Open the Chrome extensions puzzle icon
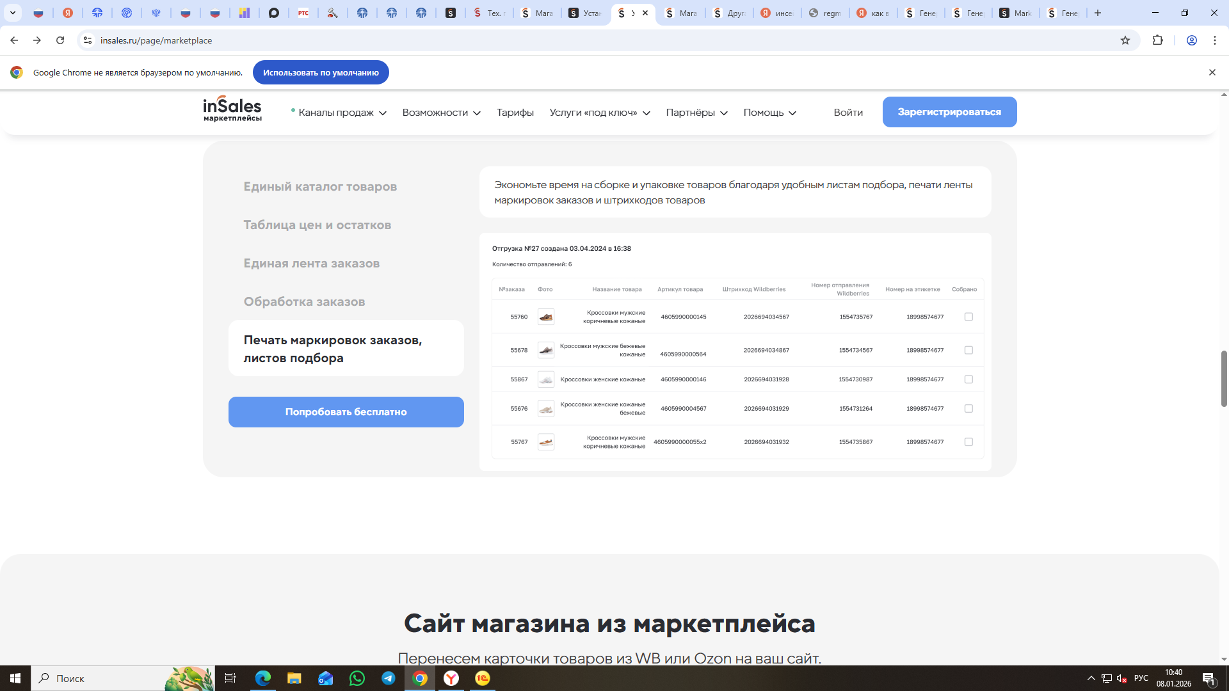This screenshot has width=1229, height=691. click(1157, 40)
